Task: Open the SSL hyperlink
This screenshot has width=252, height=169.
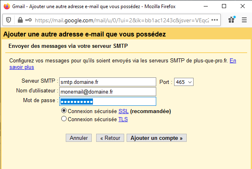Action: [x=123, y=111]
